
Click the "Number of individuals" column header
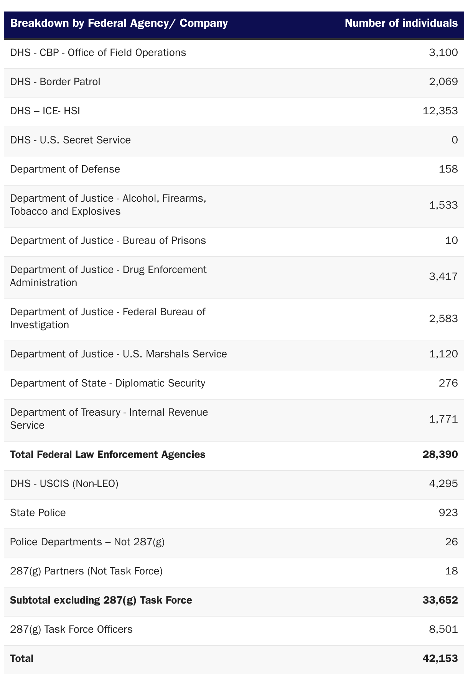(401, 23)
